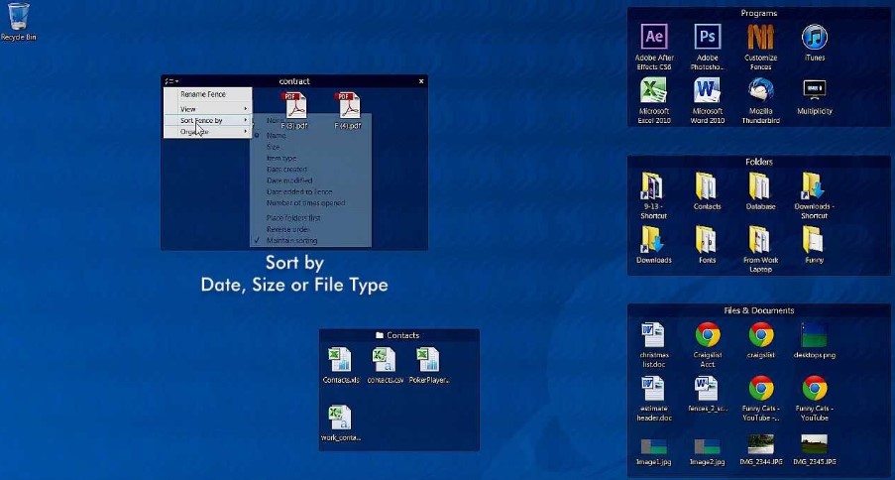Viewport: 895px width, 480px height.
Task: Open the Customize Fences icon
Action: 761,38
